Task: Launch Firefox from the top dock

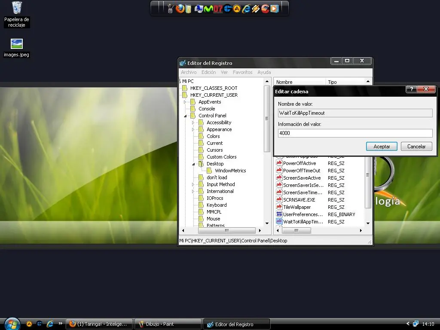Action: 180,9
